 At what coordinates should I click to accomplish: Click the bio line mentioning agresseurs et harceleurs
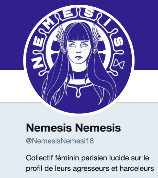pos(90,169)
